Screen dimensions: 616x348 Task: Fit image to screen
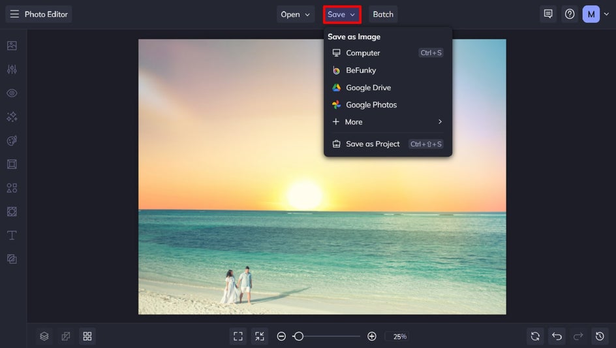[238, 336]
